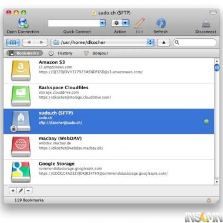This screenshot has width=223, height=223.
Task: Switch to the Bookmarks tab
Action: (25, 53)
